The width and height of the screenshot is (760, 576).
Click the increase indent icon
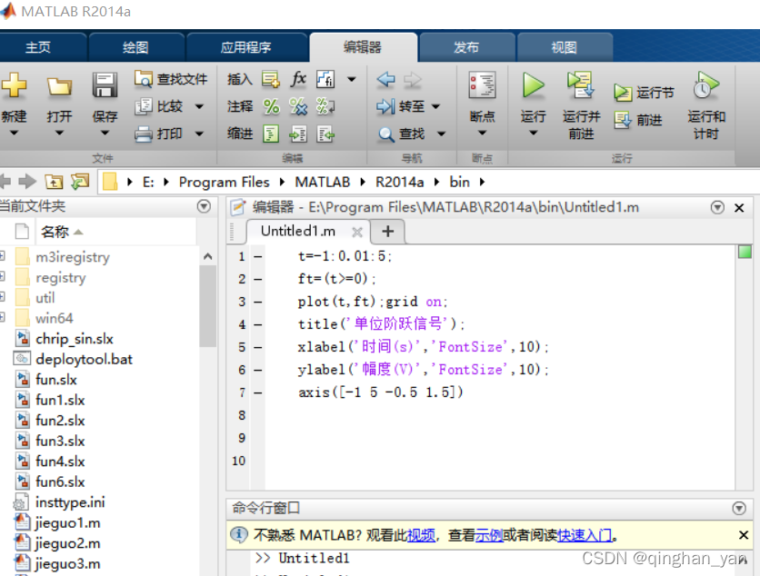coord(298,134)
